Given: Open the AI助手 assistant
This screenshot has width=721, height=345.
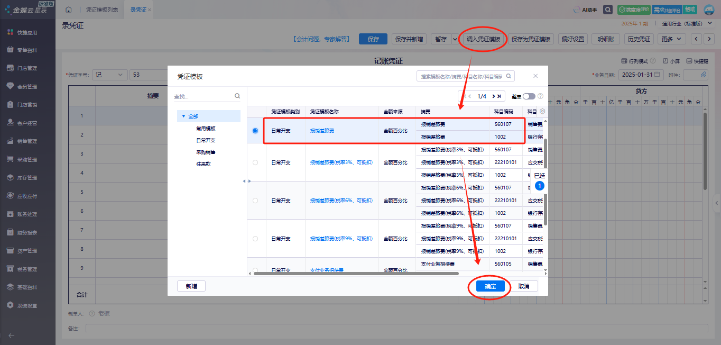Looking at the screenshot, I should 585,10.
